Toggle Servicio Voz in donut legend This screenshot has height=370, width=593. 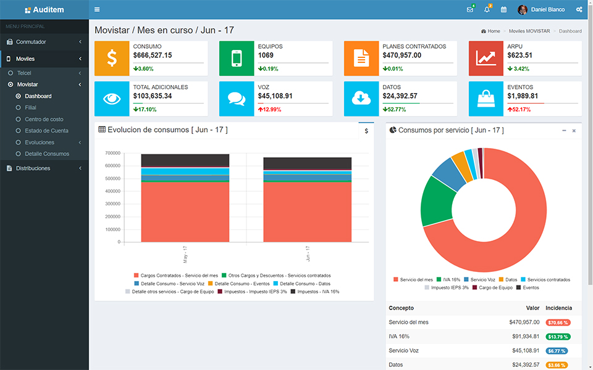pyautogui.click(x=479, y=280)
